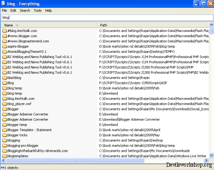214x170 pixels.
Task: Click path 'C:\Documents and Settings\Rajan\Desktop\TEMPO'
Action: 137,52
